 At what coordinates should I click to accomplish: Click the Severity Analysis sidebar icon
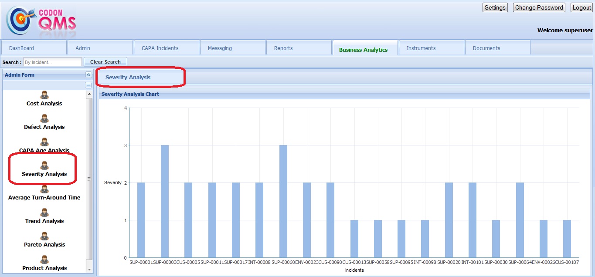(x=44, y=166)
